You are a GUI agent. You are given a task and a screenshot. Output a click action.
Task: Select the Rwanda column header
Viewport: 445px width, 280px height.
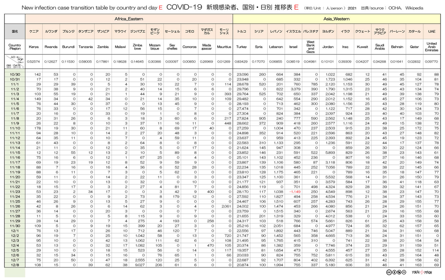(x=51, y=47)
